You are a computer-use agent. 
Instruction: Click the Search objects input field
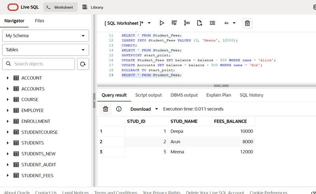41,64
